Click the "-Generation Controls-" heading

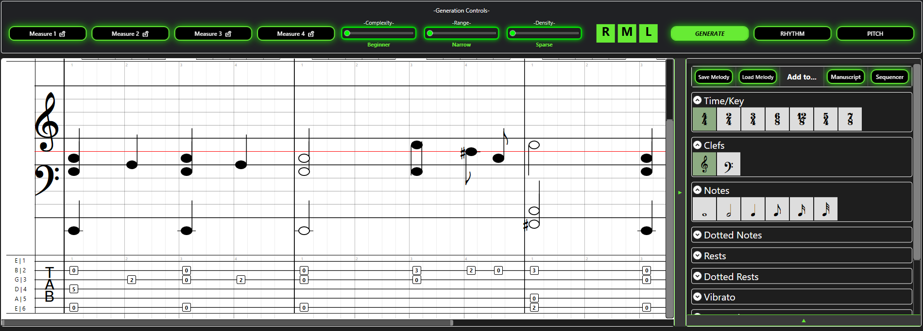coord(461,11)
